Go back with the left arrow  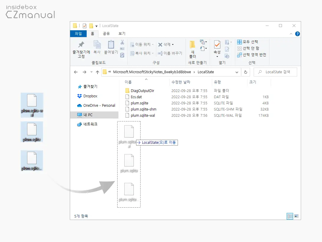(76, 72)
